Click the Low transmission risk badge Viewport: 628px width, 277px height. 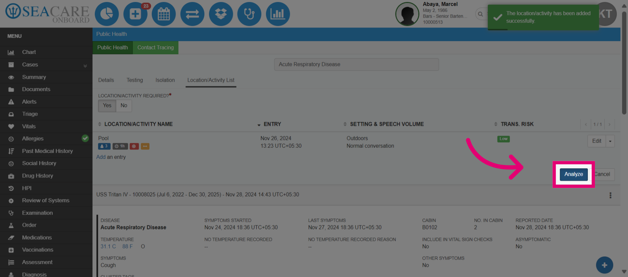(x=503, y=139)
